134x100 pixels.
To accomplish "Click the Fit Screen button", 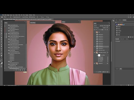I will coord(42,17).
